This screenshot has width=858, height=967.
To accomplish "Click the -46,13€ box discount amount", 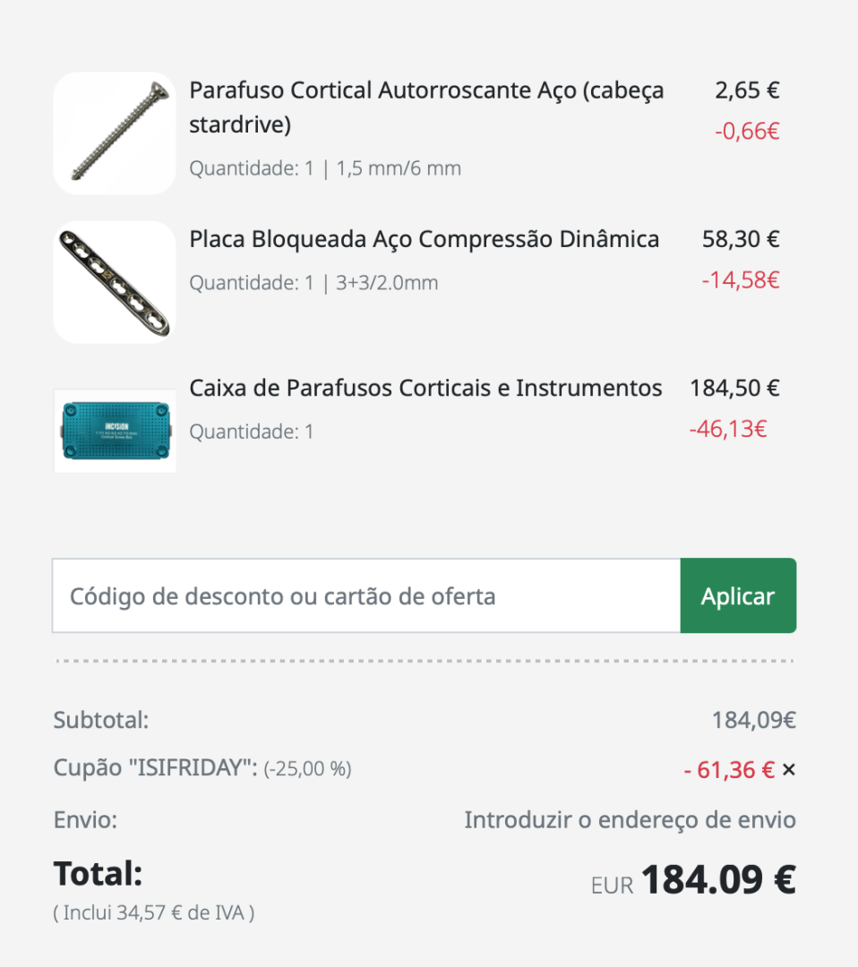I will pyautogui.click(x=728, y=429).
